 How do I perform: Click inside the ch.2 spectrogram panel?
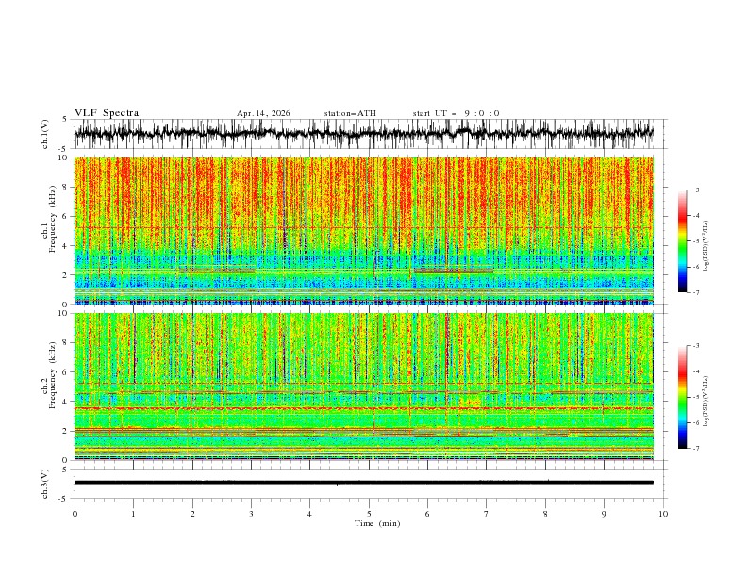coord(363,387)
